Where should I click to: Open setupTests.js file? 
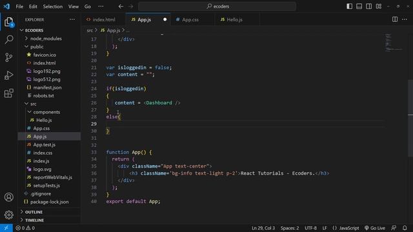coord(46,186)
